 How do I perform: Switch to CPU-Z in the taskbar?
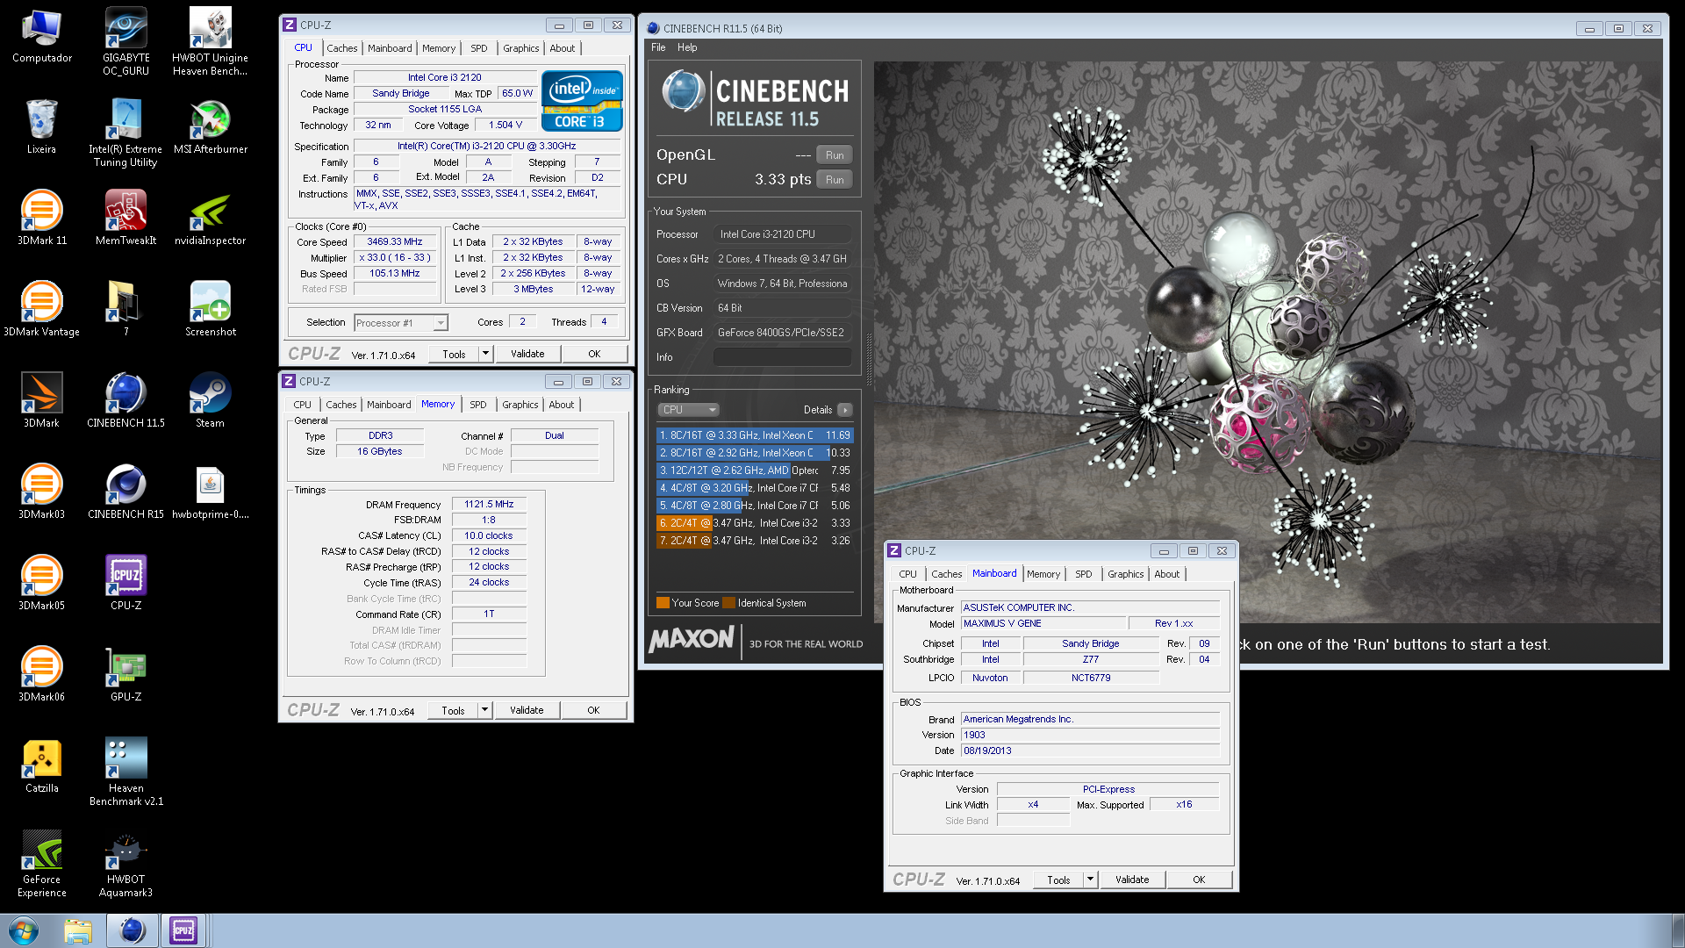tap(183, 930)
